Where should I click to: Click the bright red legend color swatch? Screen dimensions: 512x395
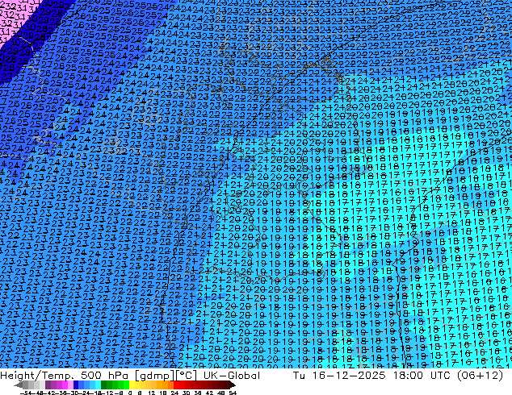click(176, 385)
